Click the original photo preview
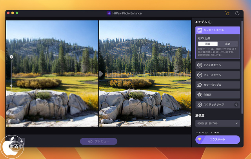The width and height of the screenshot is (251, 159). coord(52,74)
